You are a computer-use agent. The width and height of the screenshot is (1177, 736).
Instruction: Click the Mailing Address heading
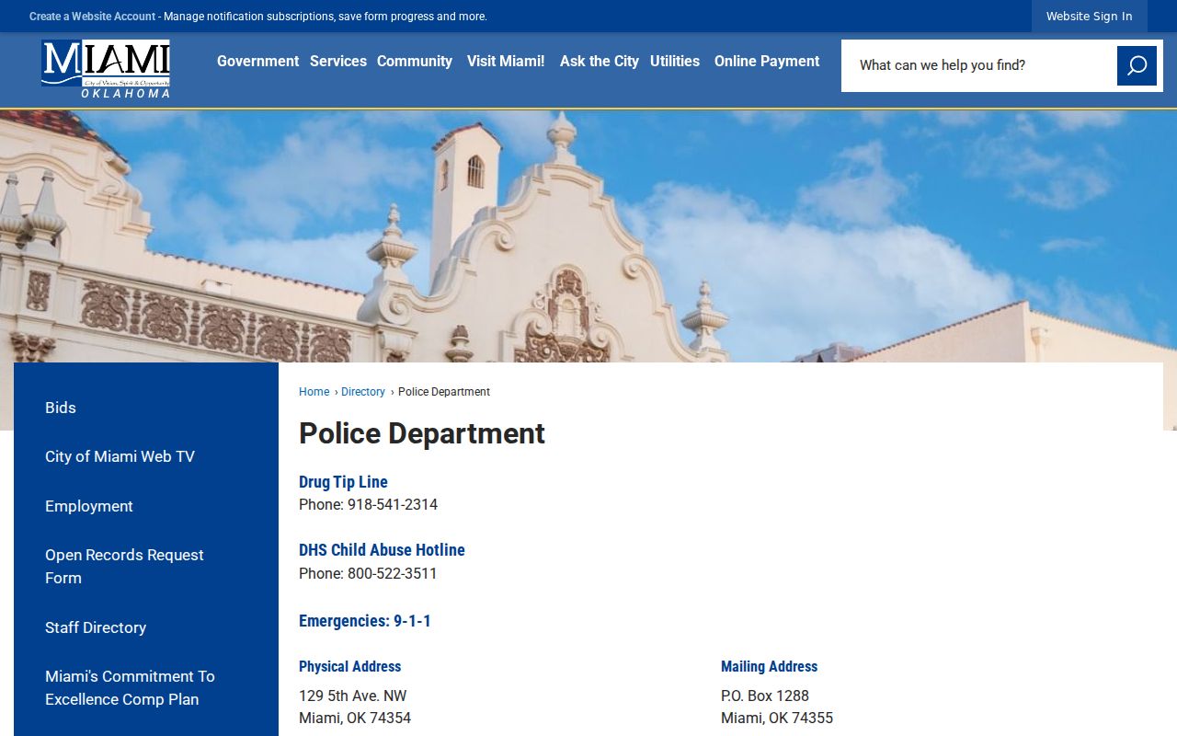pos(769,667)
